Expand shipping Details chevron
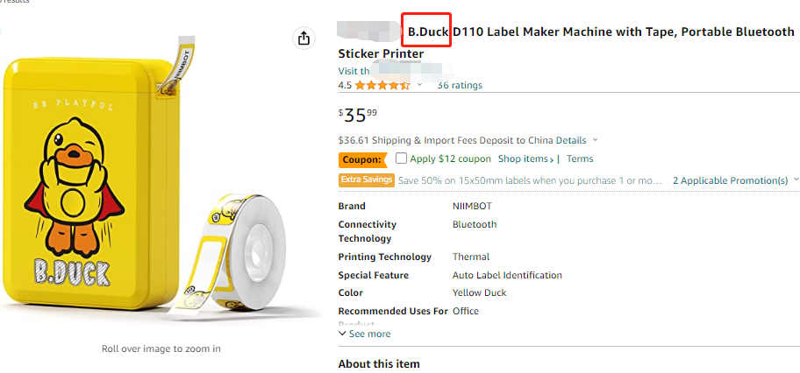800x373 pixels. [595, 140]
